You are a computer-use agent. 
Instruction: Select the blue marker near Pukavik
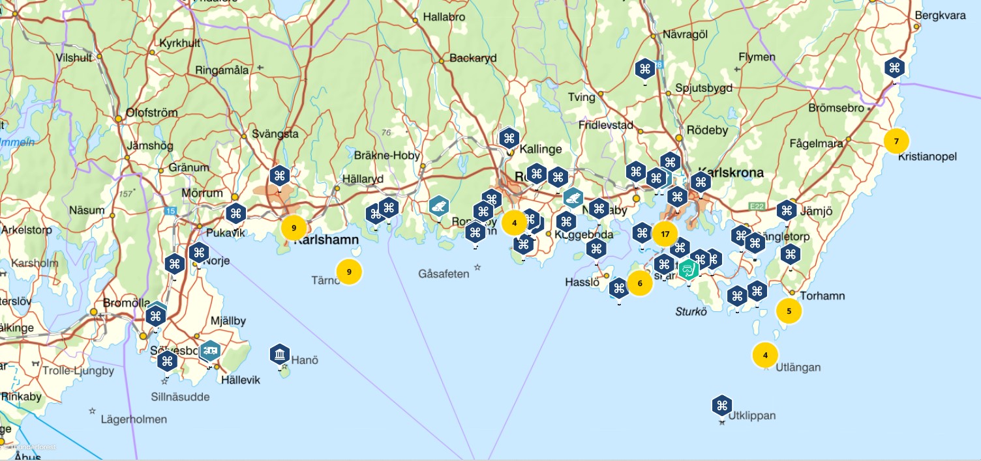click(235, 213)
